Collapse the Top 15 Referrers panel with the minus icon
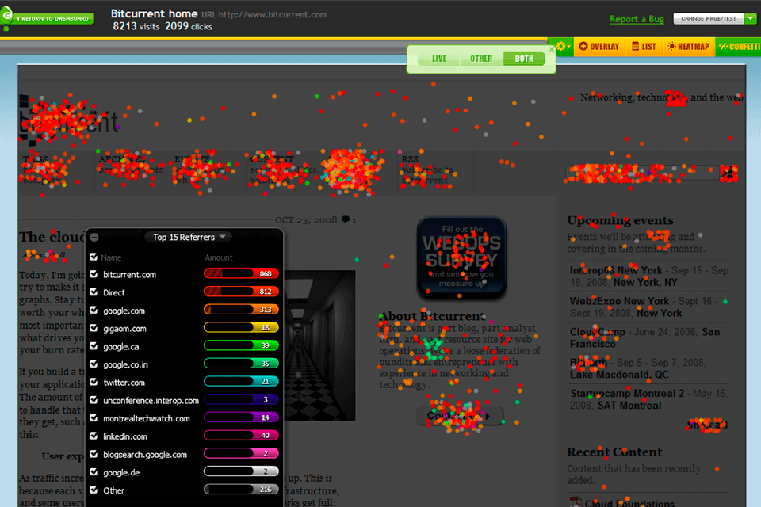 [x=94, y=237]
